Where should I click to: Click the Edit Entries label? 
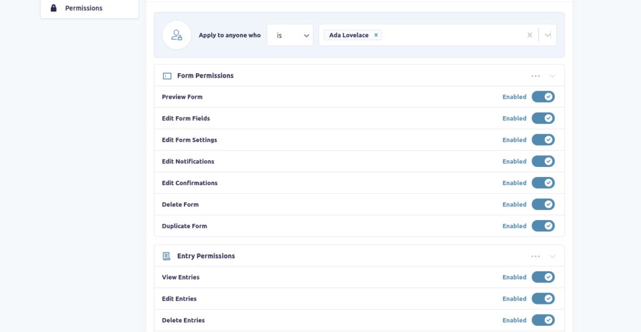coord(179,298)
